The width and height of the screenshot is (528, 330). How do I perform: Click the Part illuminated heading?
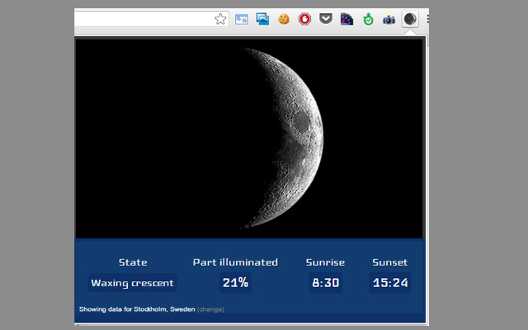point(235,262)
